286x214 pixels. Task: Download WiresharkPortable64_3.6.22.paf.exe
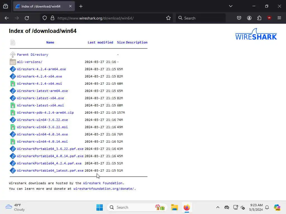[x=50, y=149]
